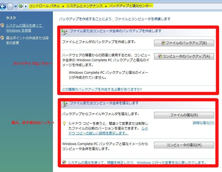The image size is (222, 172).
Task: Select システムとメンテナンス in the breadcrumb
Action: point(85,6)
